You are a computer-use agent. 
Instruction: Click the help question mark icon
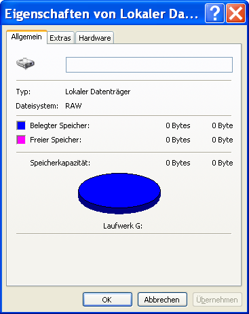click(214, 14)
